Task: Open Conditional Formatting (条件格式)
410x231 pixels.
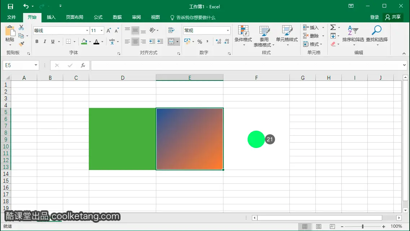Action: (243, 36)
